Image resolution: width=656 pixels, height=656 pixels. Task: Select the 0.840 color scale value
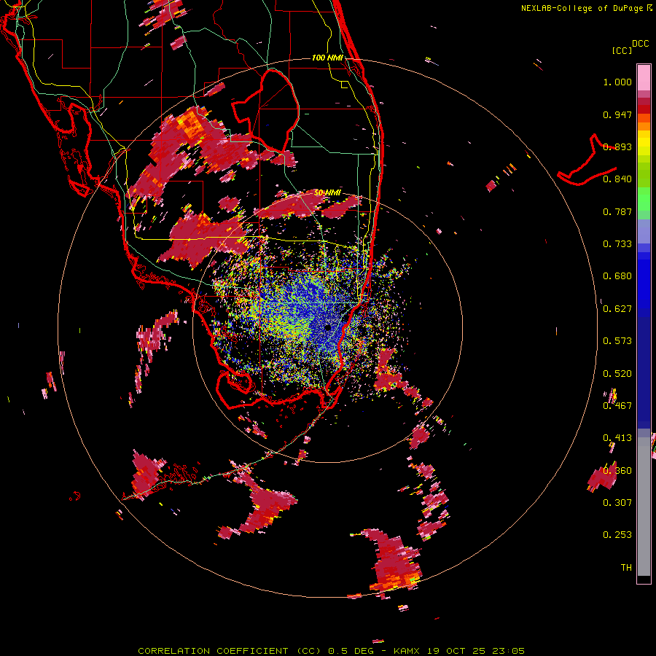(617, 179)
